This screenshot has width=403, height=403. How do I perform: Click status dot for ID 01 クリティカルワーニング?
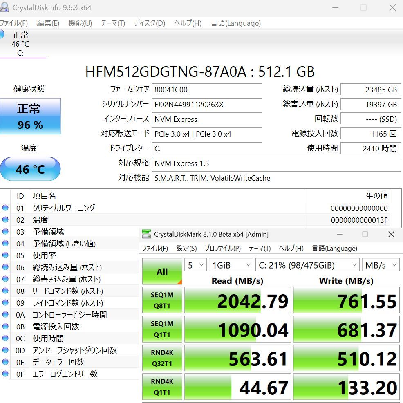pos(5,208)
